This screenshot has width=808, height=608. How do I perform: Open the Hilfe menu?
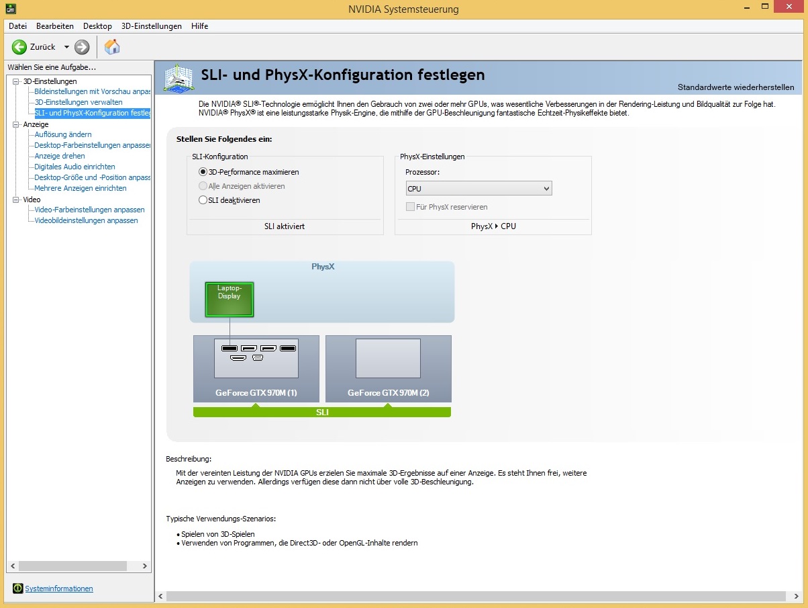(x=199, y=26)
